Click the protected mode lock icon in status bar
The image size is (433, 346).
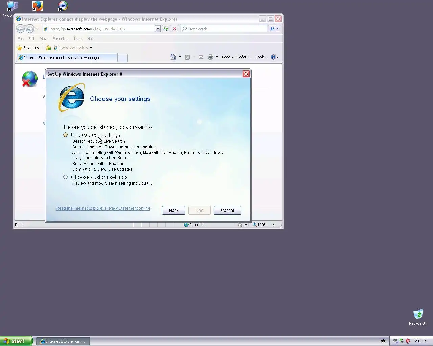240,225
